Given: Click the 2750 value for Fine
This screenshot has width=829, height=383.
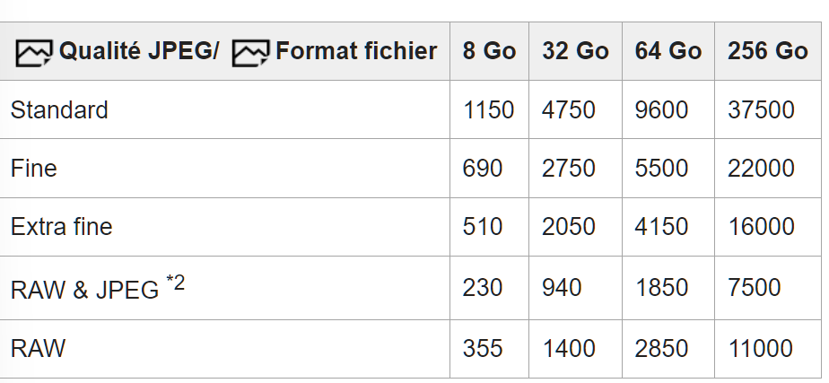Looking at the screenshot, I should click(x=568, y=169).
